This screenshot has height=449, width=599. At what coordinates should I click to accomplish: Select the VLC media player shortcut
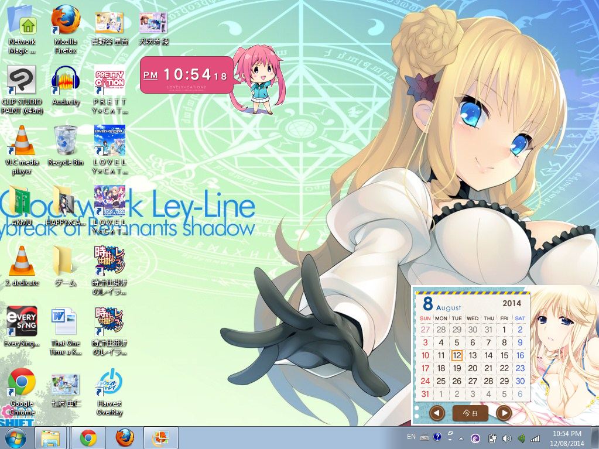(22, 150)
